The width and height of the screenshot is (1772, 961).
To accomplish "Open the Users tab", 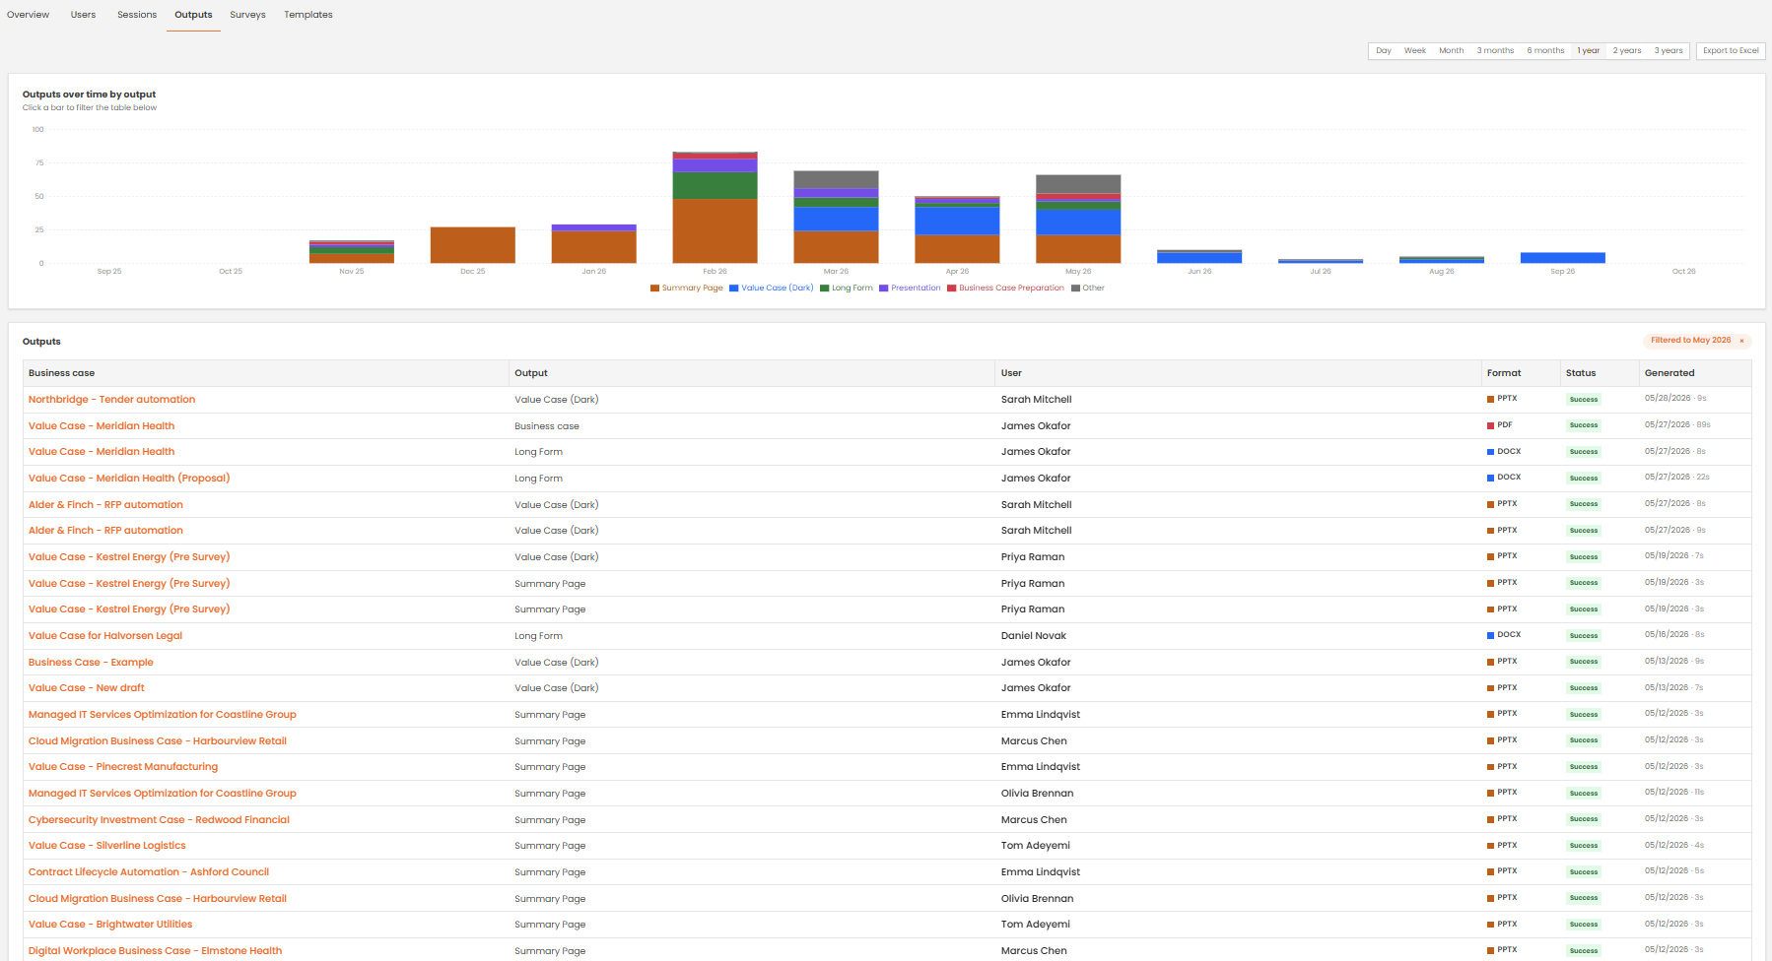I will [x=83, y=15].
